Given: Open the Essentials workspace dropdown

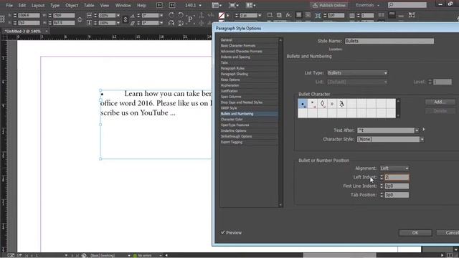Looking at the screenshot, I should point(368,5).
